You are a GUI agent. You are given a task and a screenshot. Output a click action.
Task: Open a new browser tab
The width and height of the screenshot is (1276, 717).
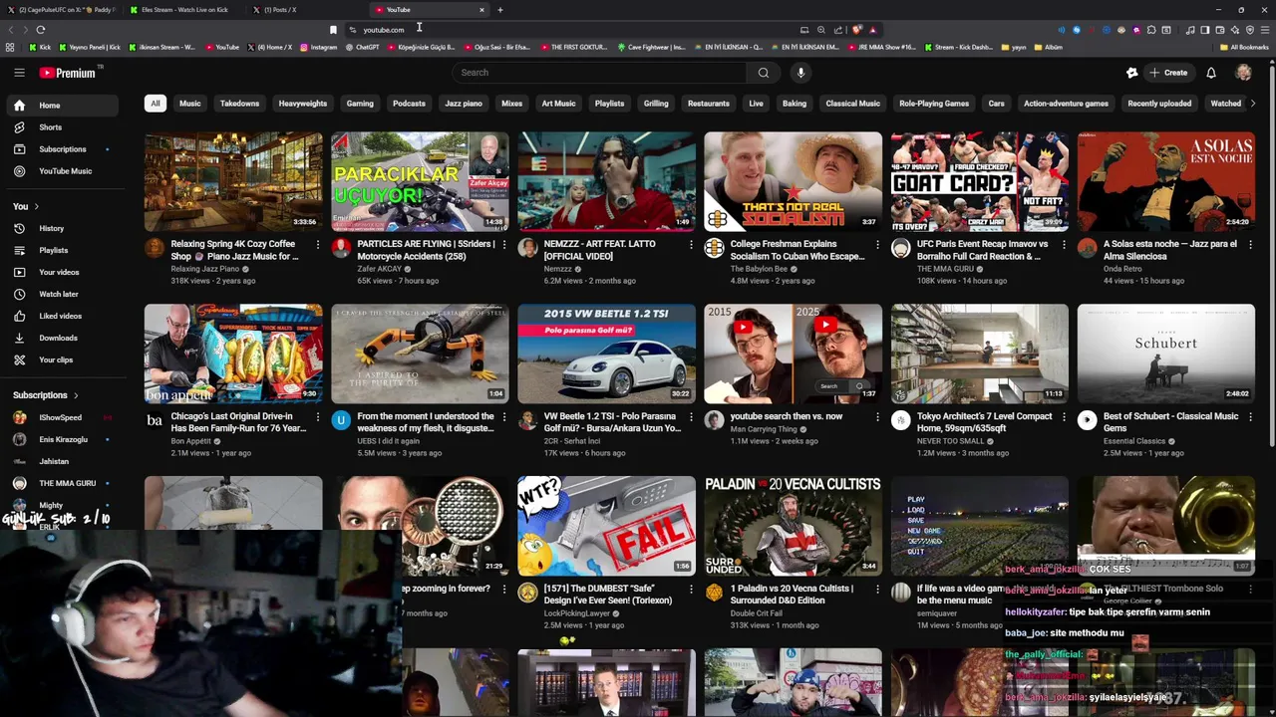coord(500,10)
